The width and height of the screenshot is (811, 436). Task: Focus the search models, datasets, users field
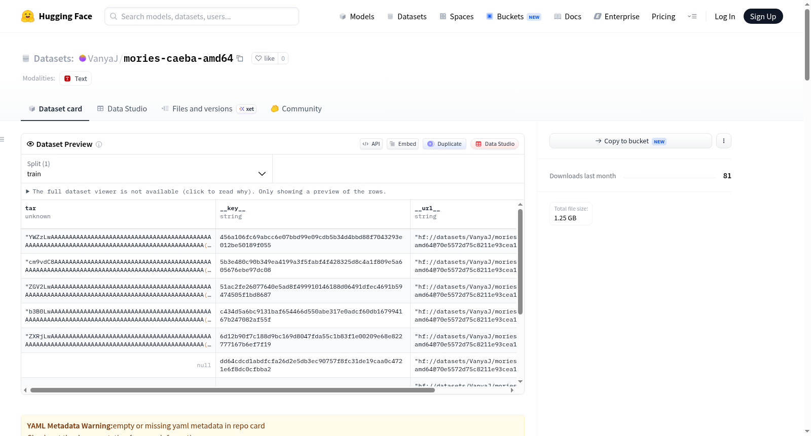click(x=202, y=16)
